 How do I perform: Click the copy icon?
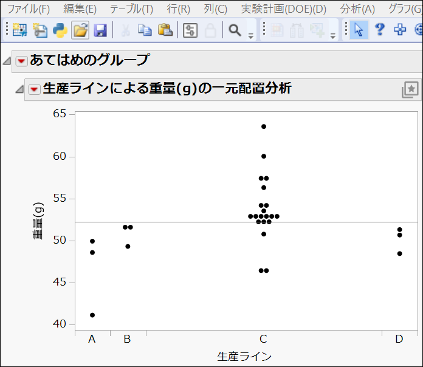tap(145, 30)
